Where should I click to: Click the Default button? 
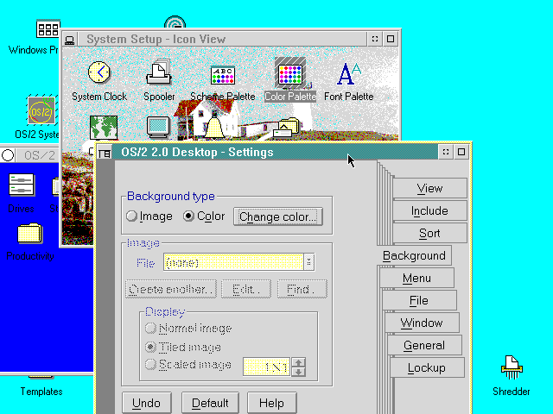(210, 403)
